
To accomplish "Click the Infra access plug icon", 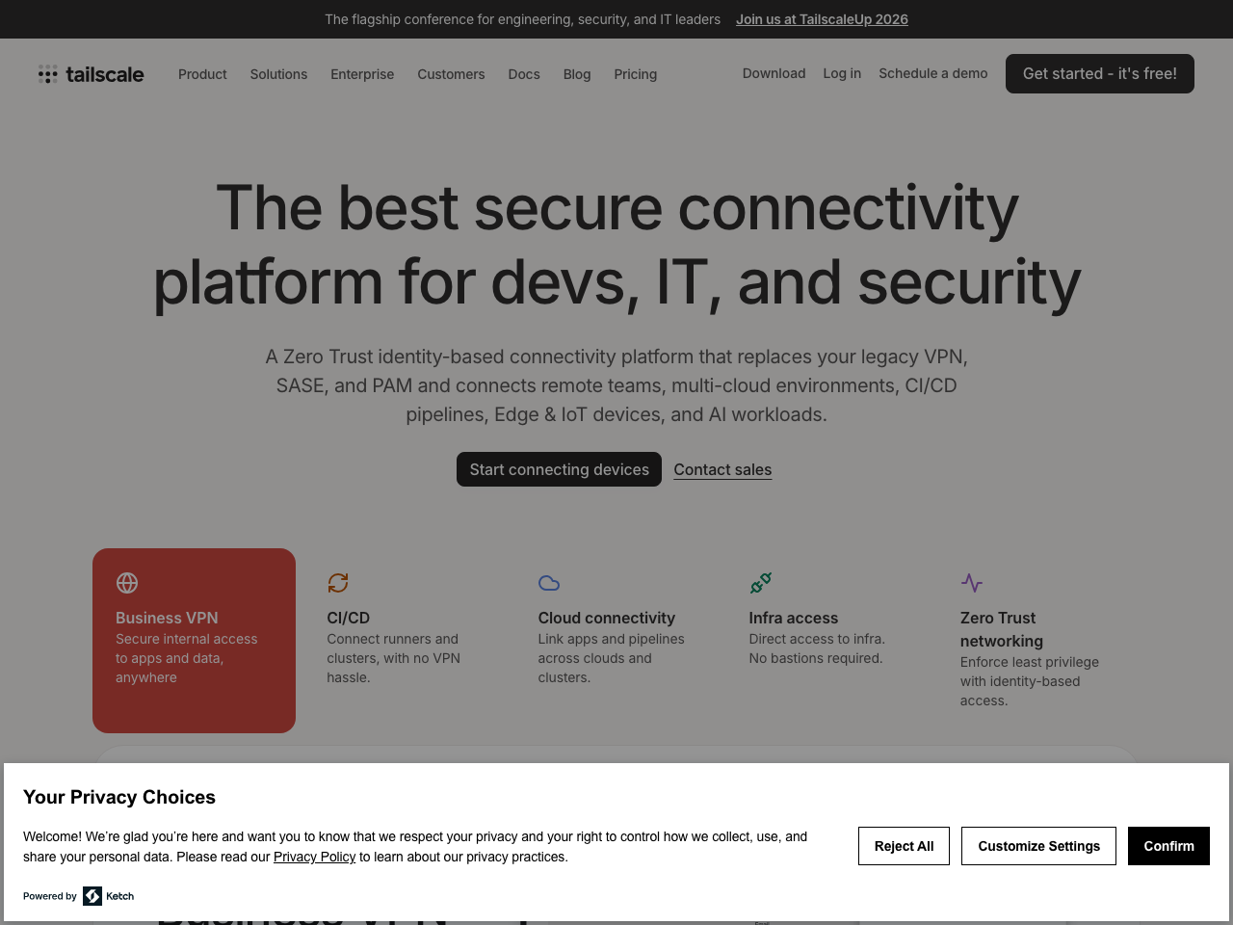I will click(761, 583).
